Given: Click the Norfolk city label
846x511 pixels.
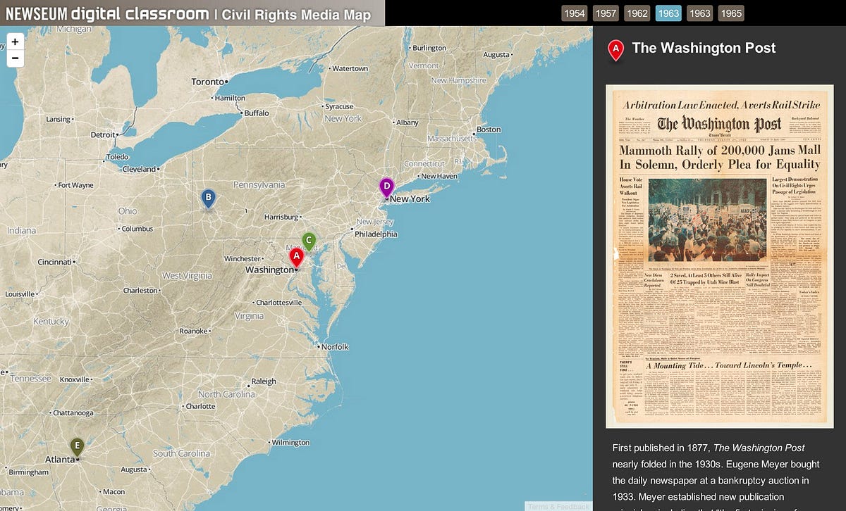Looking at the screenshot, I should point(335,346).
